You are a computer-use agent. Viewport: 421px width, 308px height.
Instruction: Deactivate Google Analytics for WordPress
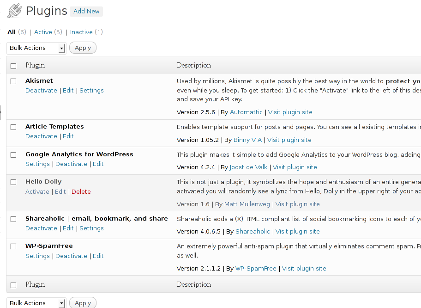point(71,164)
